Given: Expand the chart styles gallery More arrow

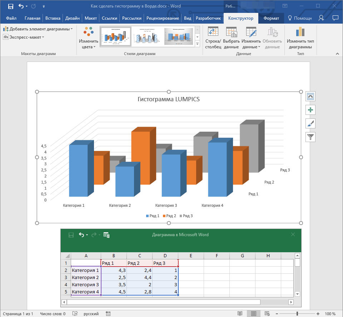Looking at the screenshot, I should [198, 44].
